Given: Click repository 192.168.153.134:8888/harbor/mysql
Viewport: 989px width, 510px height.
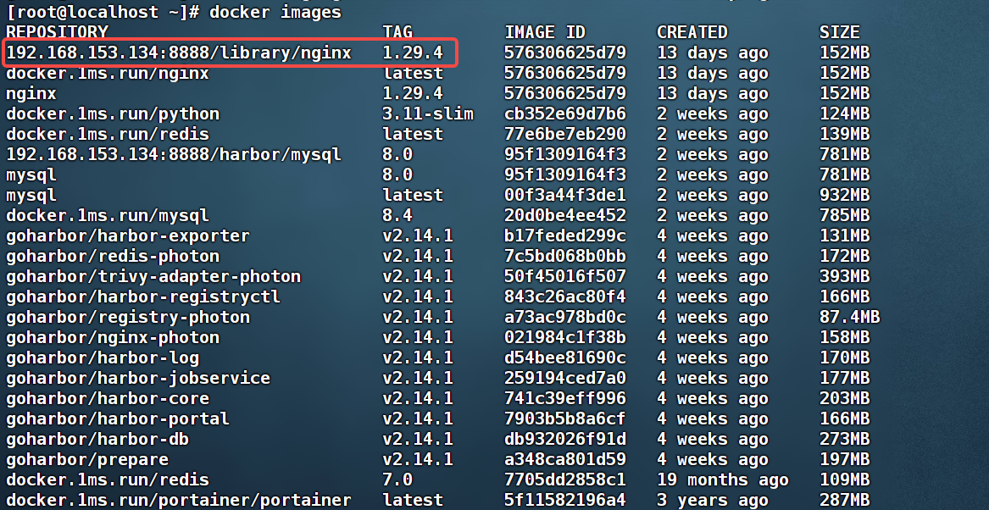Looking at the screenshot, I should [x=174, y=154].
